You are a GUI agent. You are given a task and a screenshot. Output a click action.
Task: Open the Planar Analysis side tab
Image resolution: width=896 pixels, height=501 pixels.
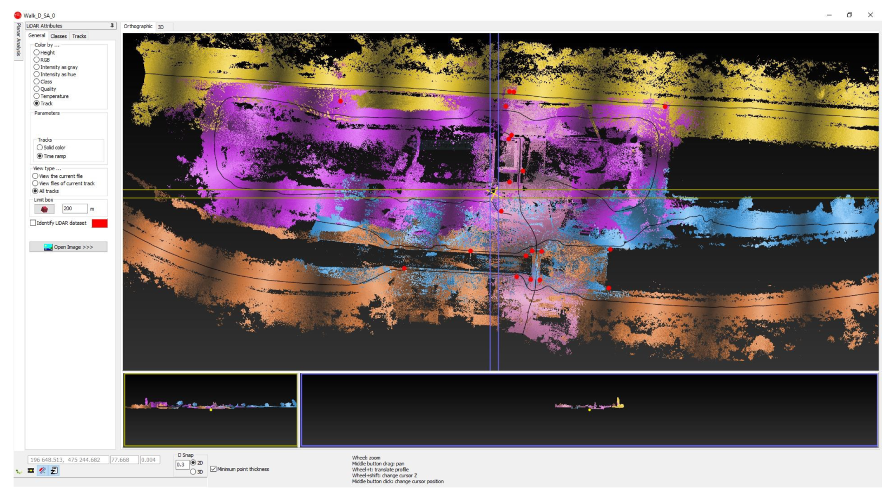point(18,39)
